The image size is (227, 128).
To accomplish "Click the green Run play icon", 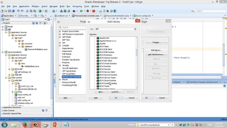I will [81, 11].
